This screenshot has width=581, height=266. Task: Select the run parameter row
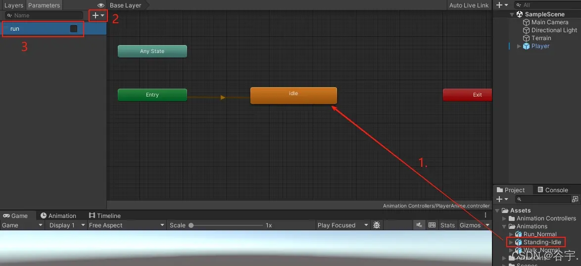pos(53,29)
